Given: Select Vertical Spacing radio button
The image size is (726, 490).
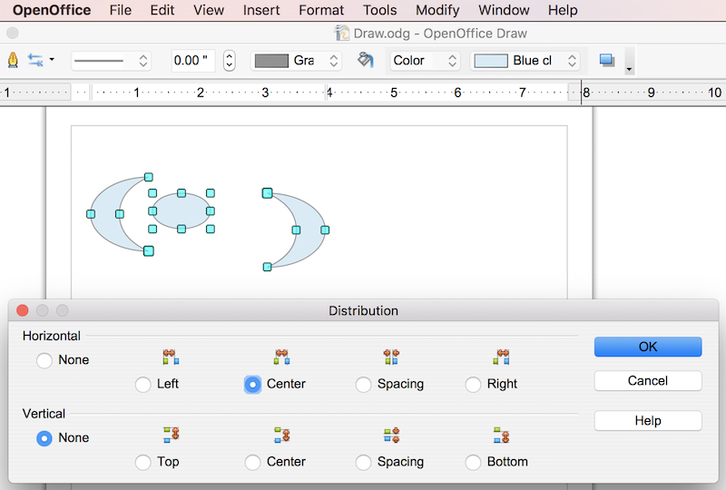Looking at the screenshot, I should pyautogui.click(x=363, y=462).
